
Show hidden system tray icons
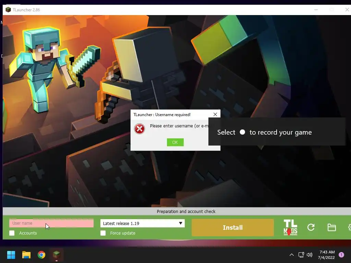point(292,255)
